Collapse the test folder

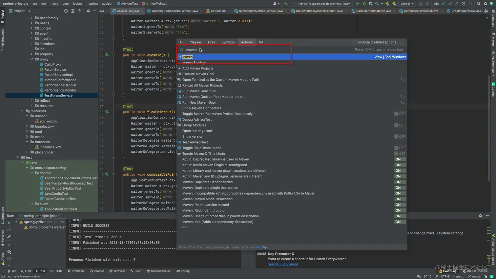[18, 157]
